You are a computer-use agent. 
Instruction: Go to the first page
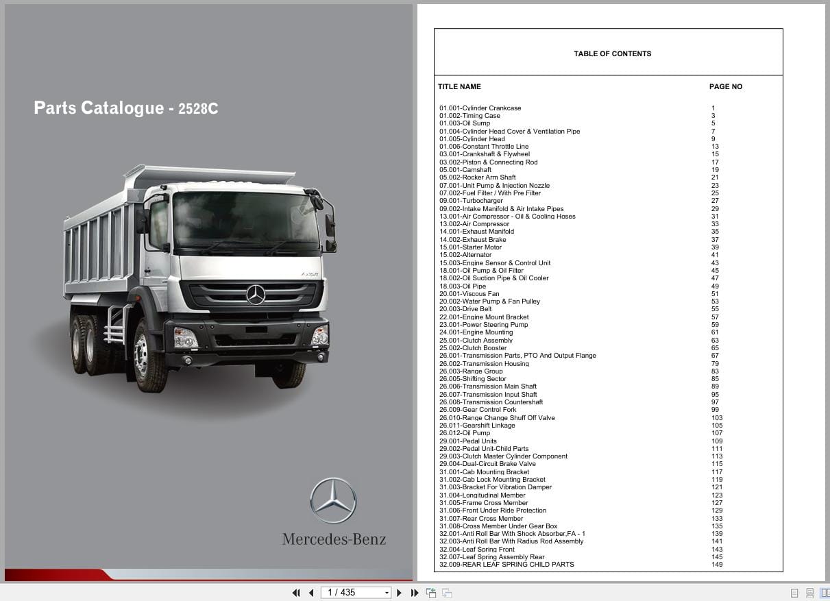296,593
